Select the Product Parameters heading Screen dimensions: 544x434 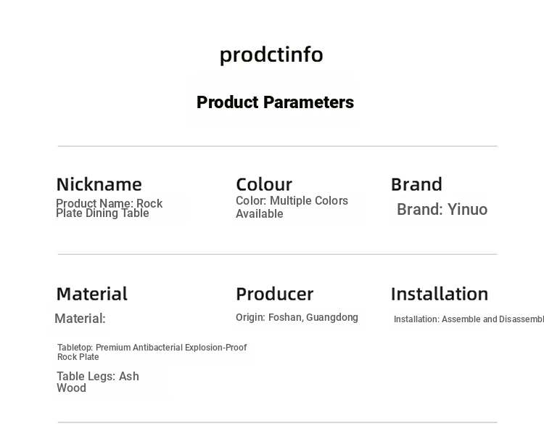[275, 102]
